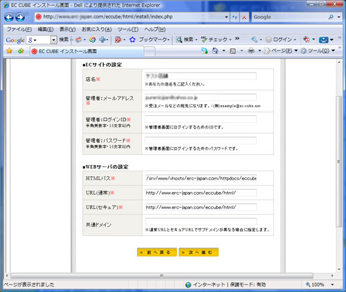Click the Google logo on toolbar
Viewport: 346px width, 292px height.
pyautogui.click(x=15, y=40)
